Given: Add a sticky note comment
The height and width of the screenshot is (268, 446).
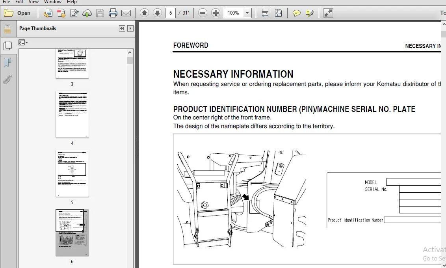Looking at the screenshot, I should (296, 13).
